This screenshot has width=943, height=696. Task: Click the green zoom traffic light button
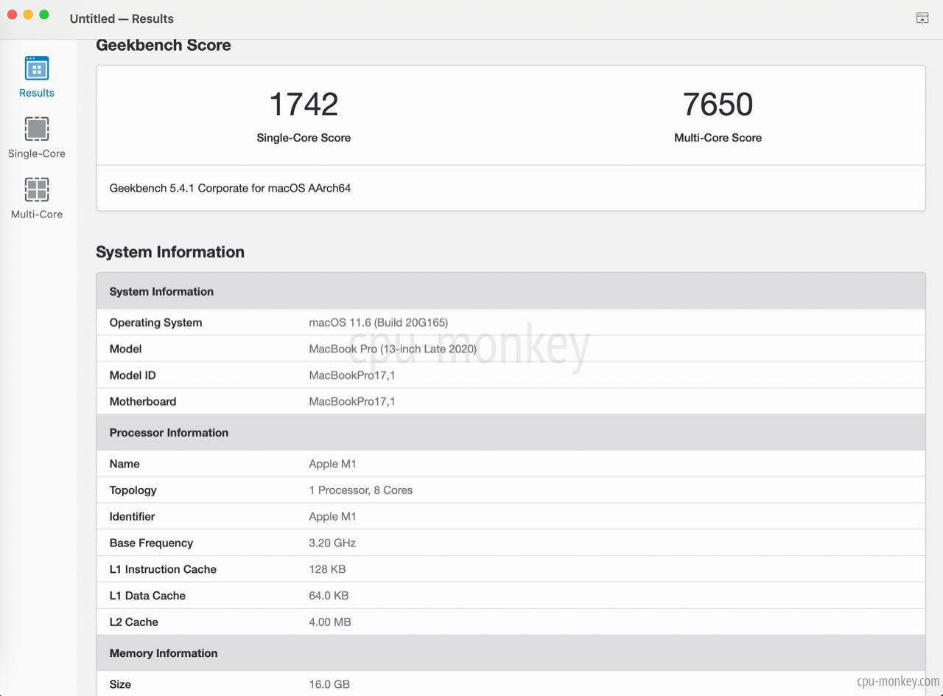(44, 13)
